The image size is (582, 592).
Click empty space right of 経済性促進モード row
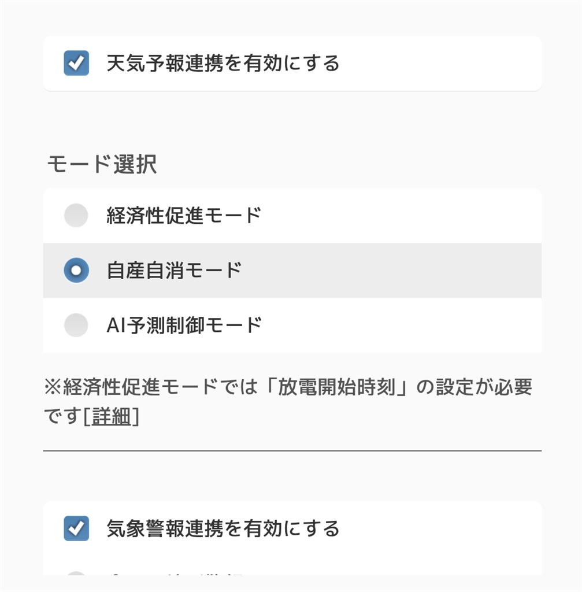pyautogui.click(x=405, y=216)
